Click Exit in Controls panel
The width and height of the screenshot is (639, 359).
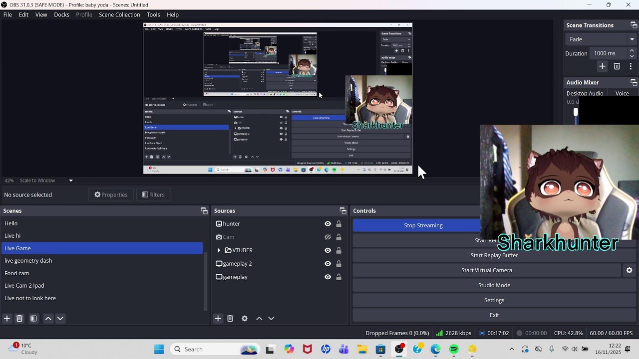coord(494,315)
